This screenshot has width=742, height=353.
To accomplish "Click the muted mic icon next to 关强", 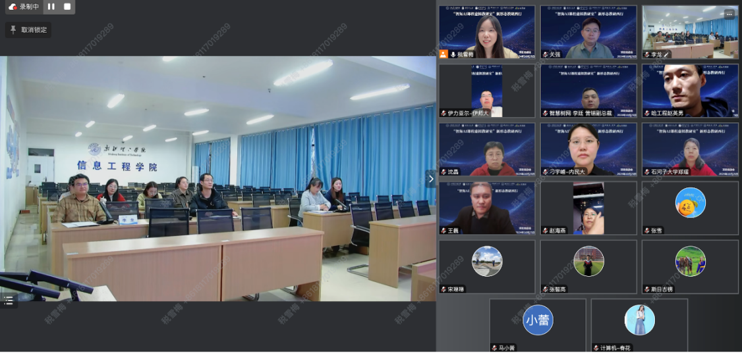I will point(546,55).
